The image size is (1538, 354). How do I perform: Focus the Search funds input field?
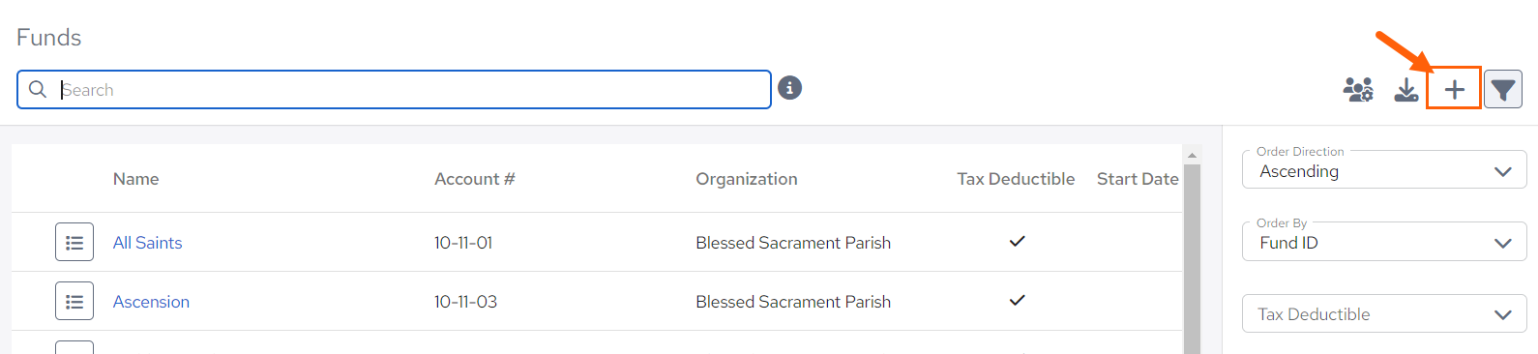[x=394, y=89]
